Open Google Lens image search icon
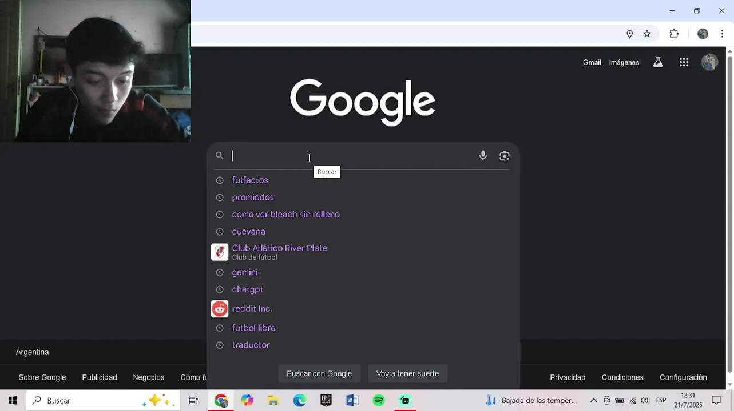The width and height of the screenshot is (734, 411). coord(504,156)
